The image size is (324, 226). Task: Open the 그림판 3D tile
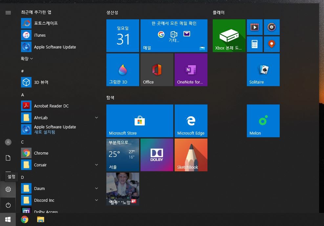[123, 70]
